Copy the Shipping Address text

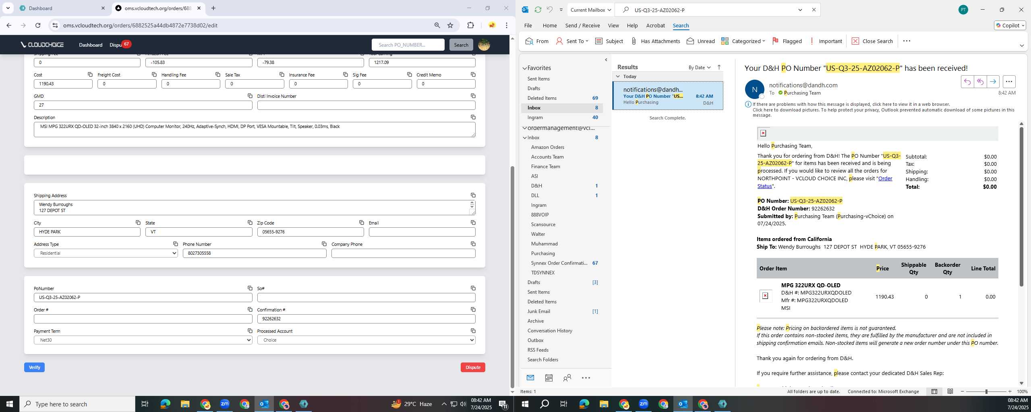[473, 195]
